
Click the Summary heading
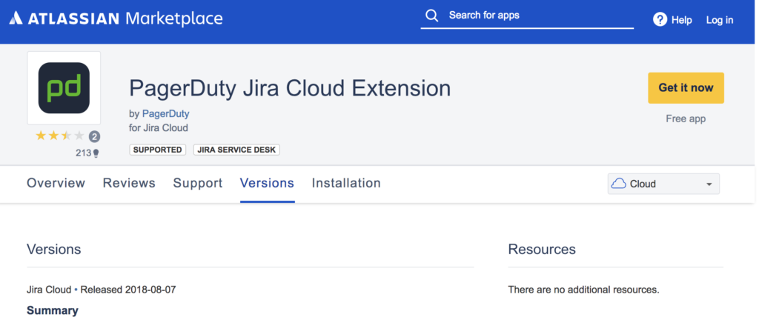coord(53,310)
